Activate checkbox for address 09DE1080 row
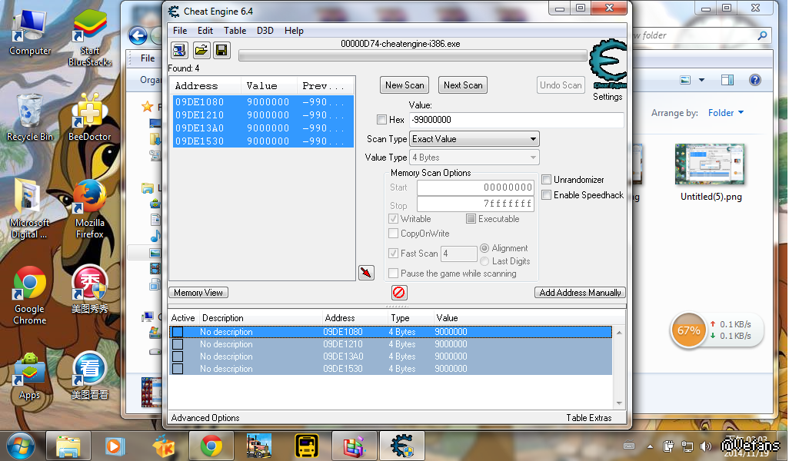Screen dimensions: 789x461 click(178, 332)
